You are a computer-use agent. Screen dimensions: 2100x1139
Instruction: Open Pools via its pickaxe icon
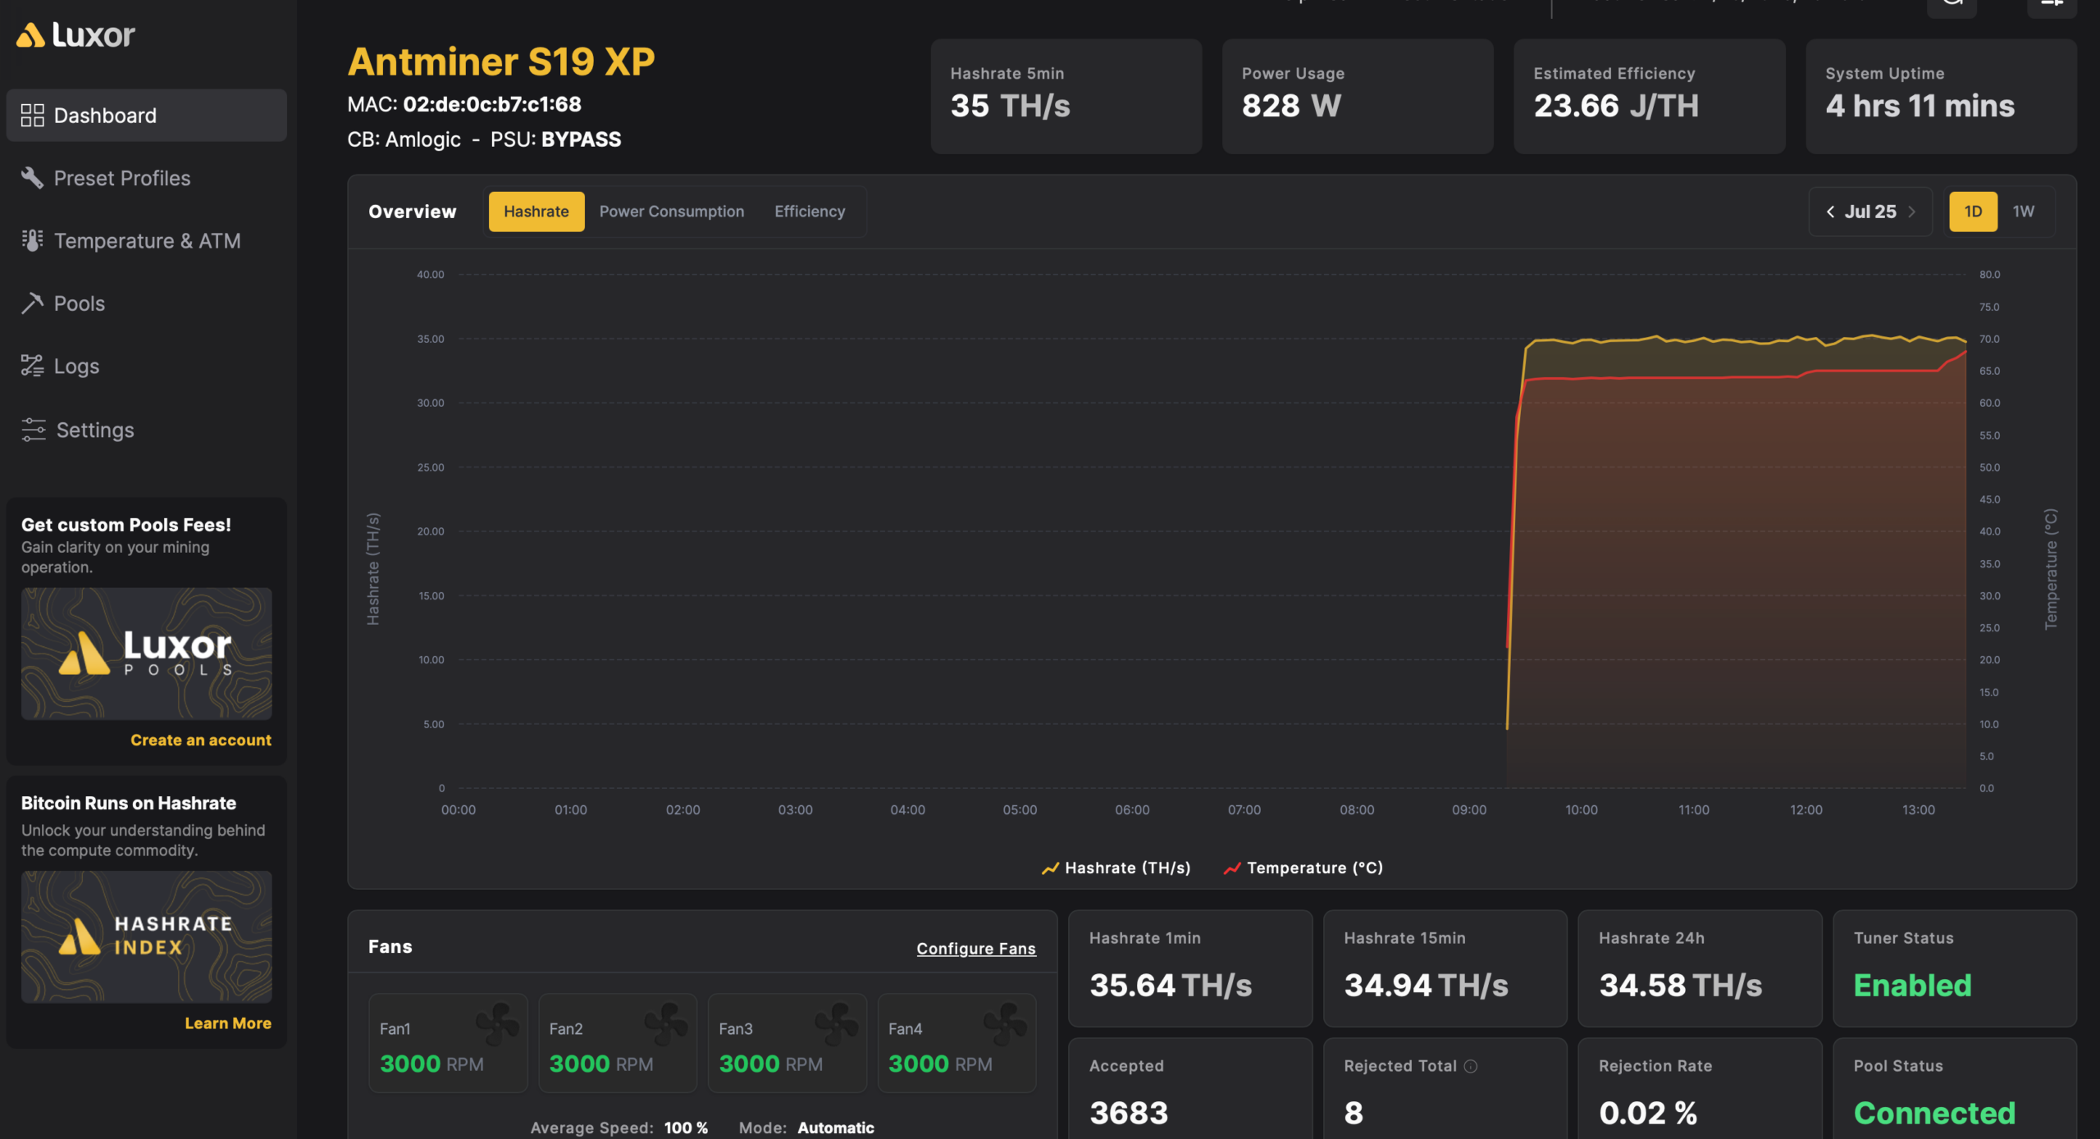pos(32,303)
